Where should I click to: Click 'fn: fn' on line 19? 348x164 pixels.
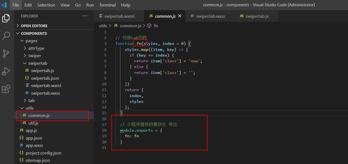tap(132, 136)
